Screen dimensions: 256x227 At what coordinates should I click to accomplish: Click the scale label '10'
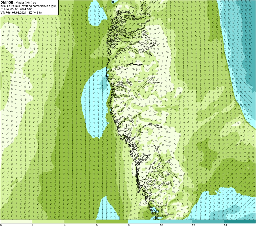(x=162, y=225)
